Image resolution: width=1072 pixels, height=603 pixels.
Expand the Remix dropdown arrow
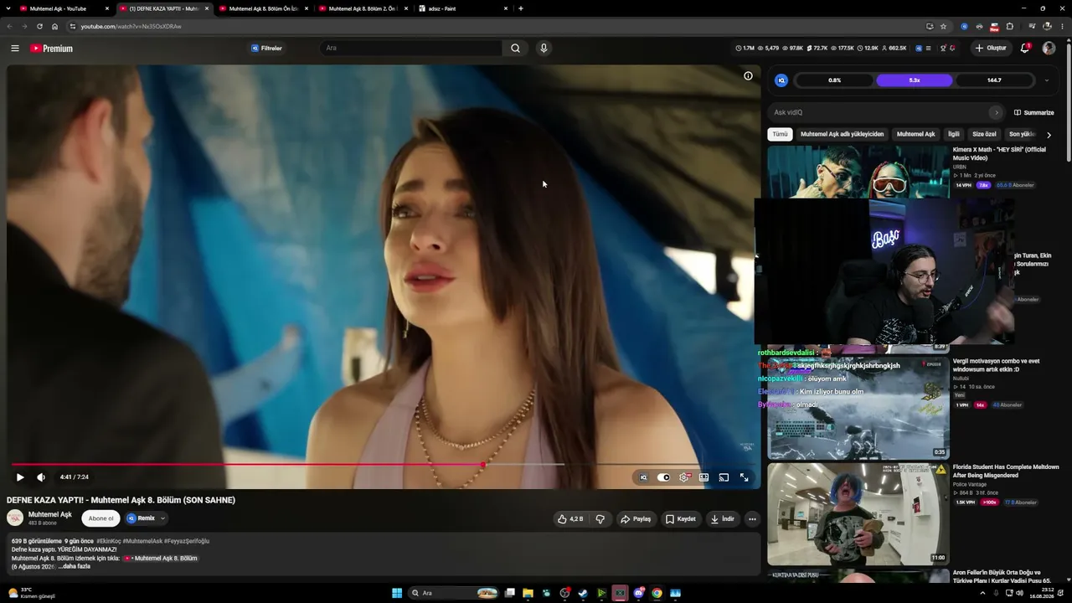[x=162, y=518]
